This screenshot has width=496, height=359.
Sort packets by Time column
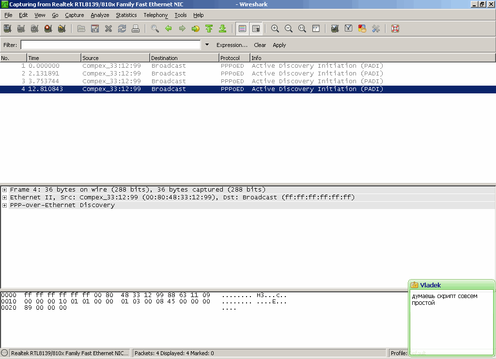point(54,58)
